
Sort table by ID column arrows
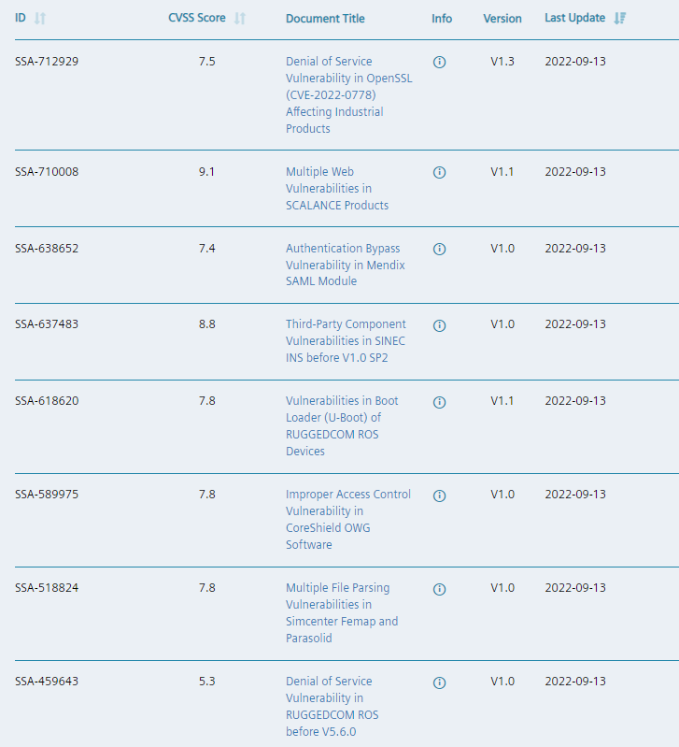[39, 19]
